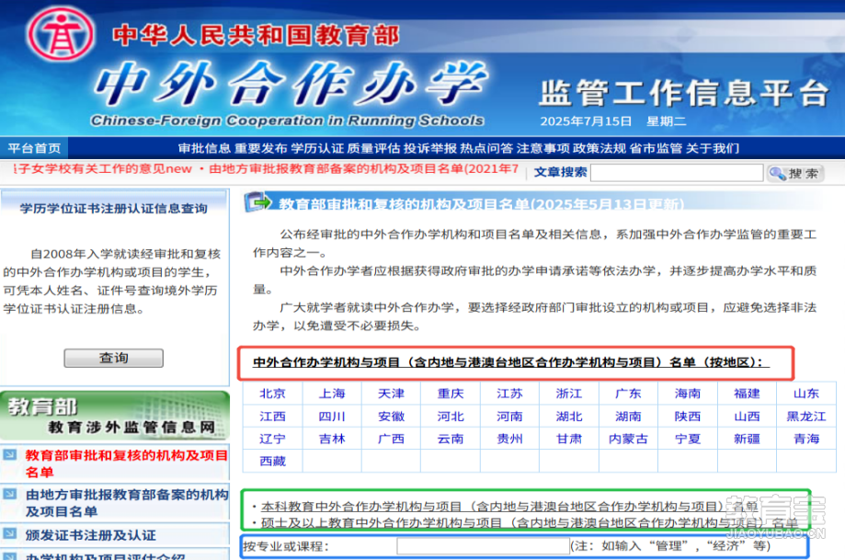The width and height of the screenshot is (845, 560).
Task: Open the 学历认证 menu
Action: tap(317, 148)
